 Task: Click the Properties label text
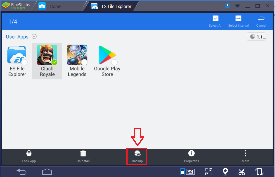[191, 161]
